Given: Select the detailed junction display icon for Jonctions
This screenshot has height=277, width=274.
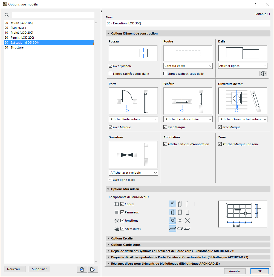Looking at the screenshot, I should [172, 220].
